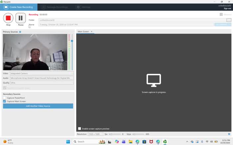Open the Resolution dropdown
Viewport: 233px width, 145px height.
coord(95,134)
